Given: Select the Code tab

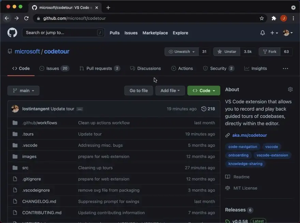Looking at the screenshot, I should pos(21,68).
